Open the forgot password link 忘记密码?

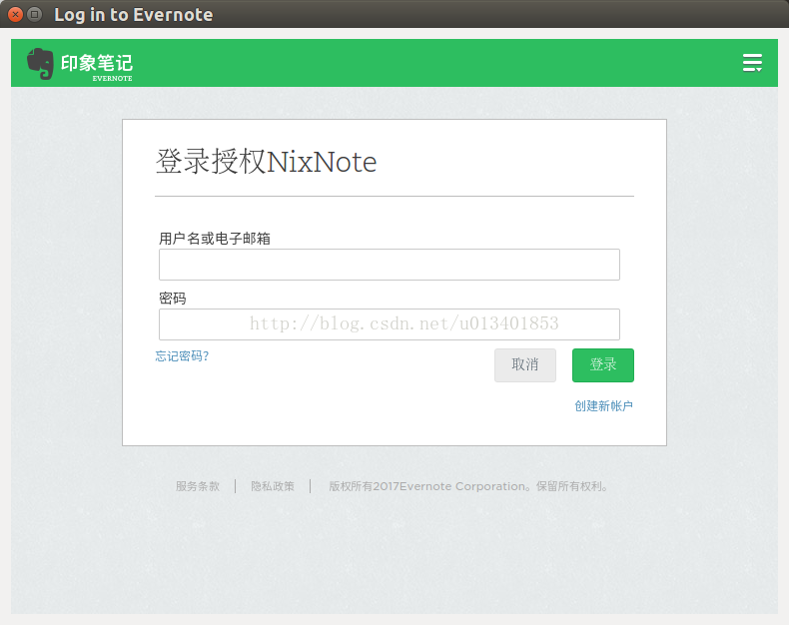pos(182,356)
